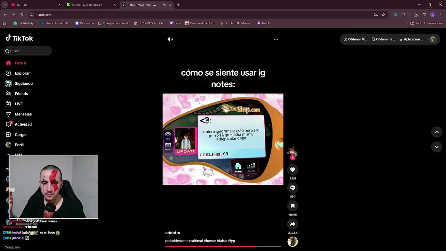446x251 pixels.
Task: Open the TikTok home logo
Action: (19, 38)
